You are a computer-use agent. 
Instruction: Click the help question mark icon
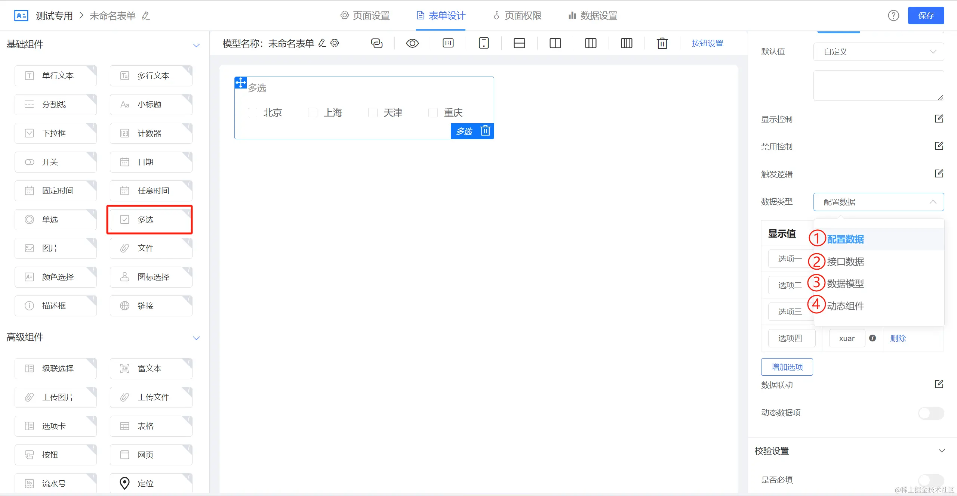coord(893,16)
